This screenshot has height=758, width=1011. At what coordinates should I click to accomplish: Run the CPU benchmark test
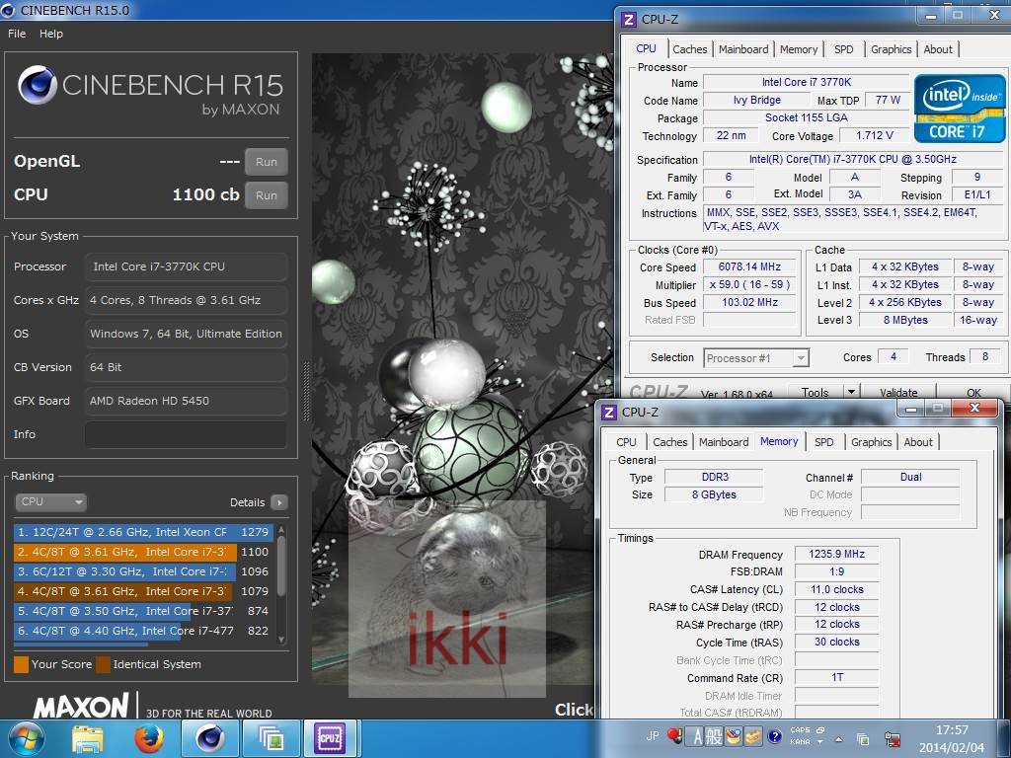[x=267, y=195]
